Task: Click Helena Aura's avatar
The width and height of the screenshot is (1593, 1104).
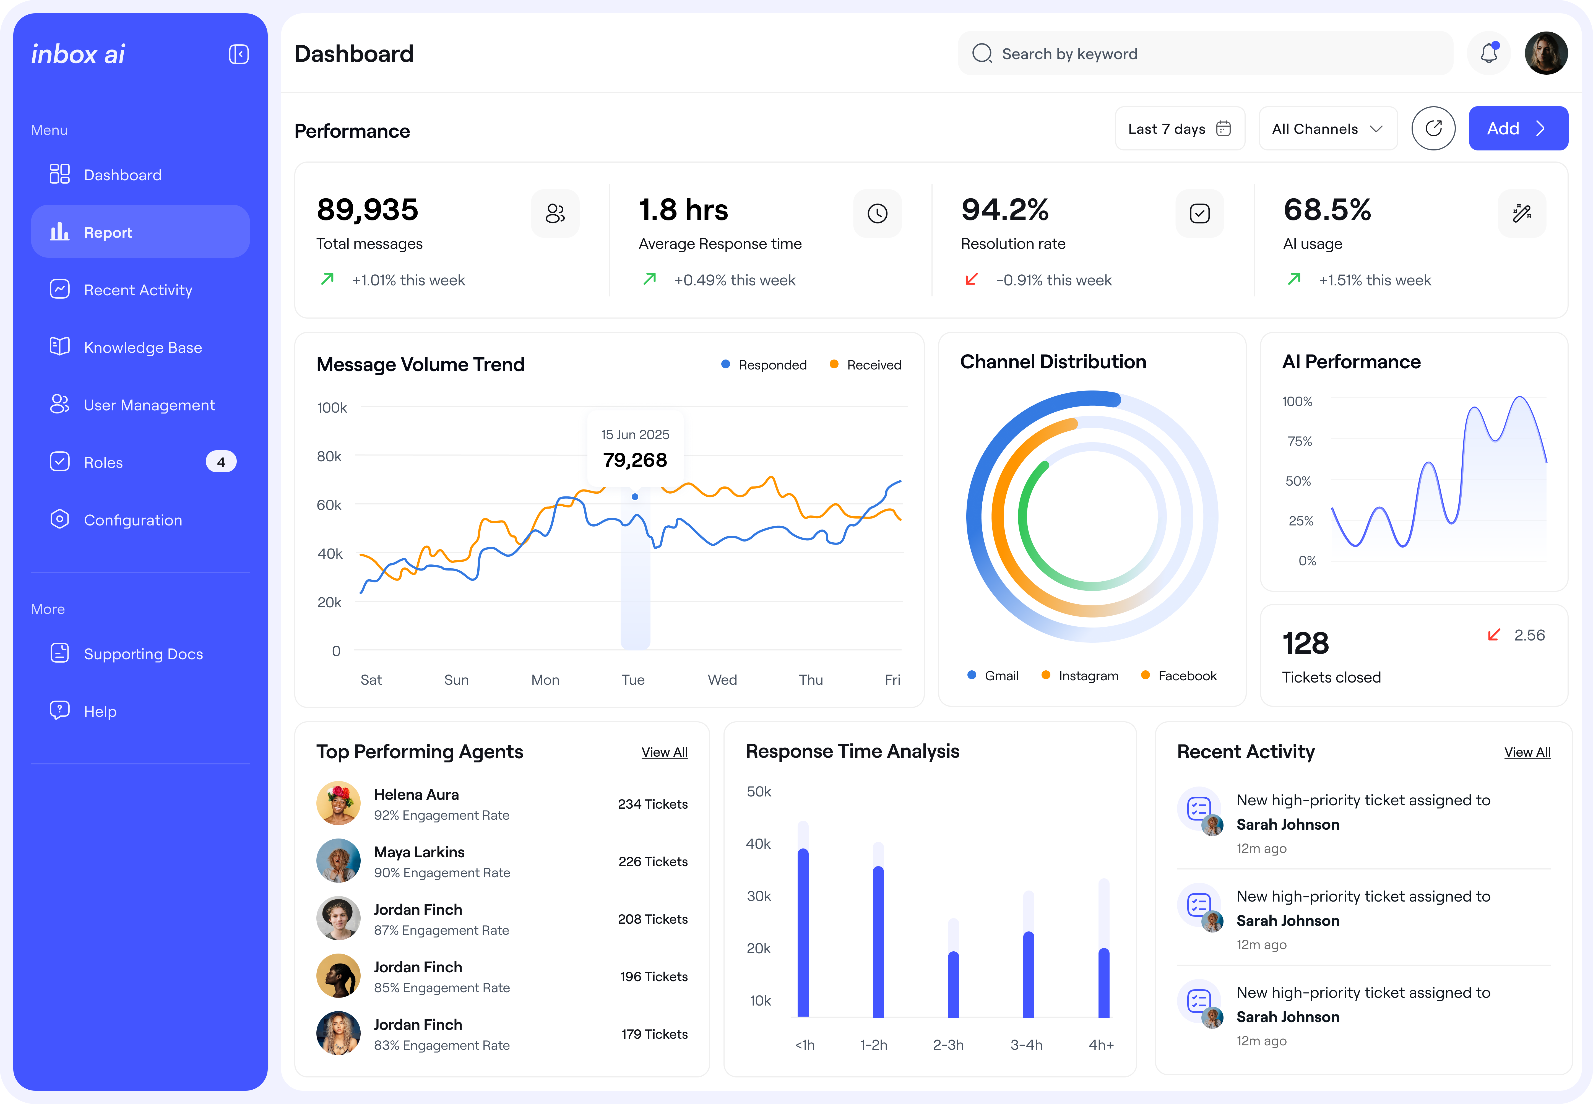Action: point(338,803)
